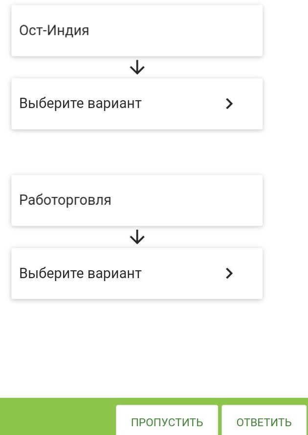308x435 pixels.
Task: Click the down arrow below Ост-Индия
Action: click(x=137, y=67)
